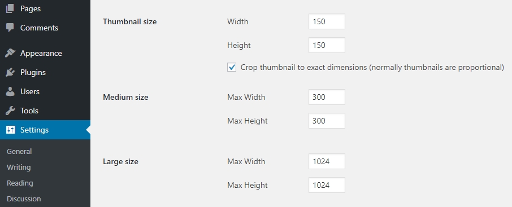Go to Discussion settings
Viewport: 512px width, 207px height.
tap(24, 199)
